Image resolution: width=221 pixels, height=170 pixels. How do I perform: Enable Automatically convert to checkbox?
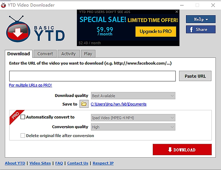click(23, 117)
